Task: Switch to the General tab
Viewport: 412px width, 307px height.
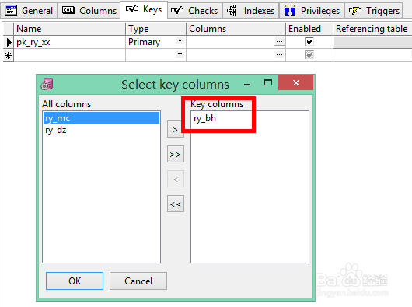Action: (30, 11)
